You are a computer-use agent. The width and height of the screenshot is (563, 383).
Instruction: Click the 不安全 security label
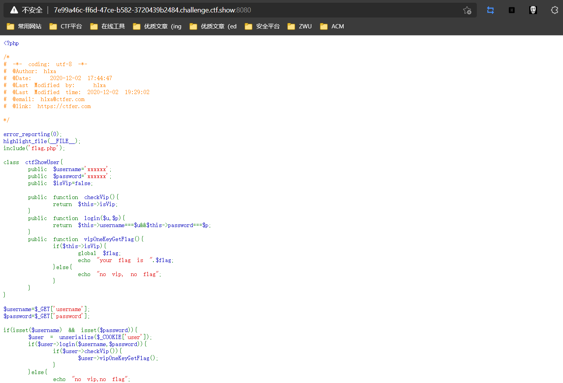pyautogui.click(x=32, y=10)
